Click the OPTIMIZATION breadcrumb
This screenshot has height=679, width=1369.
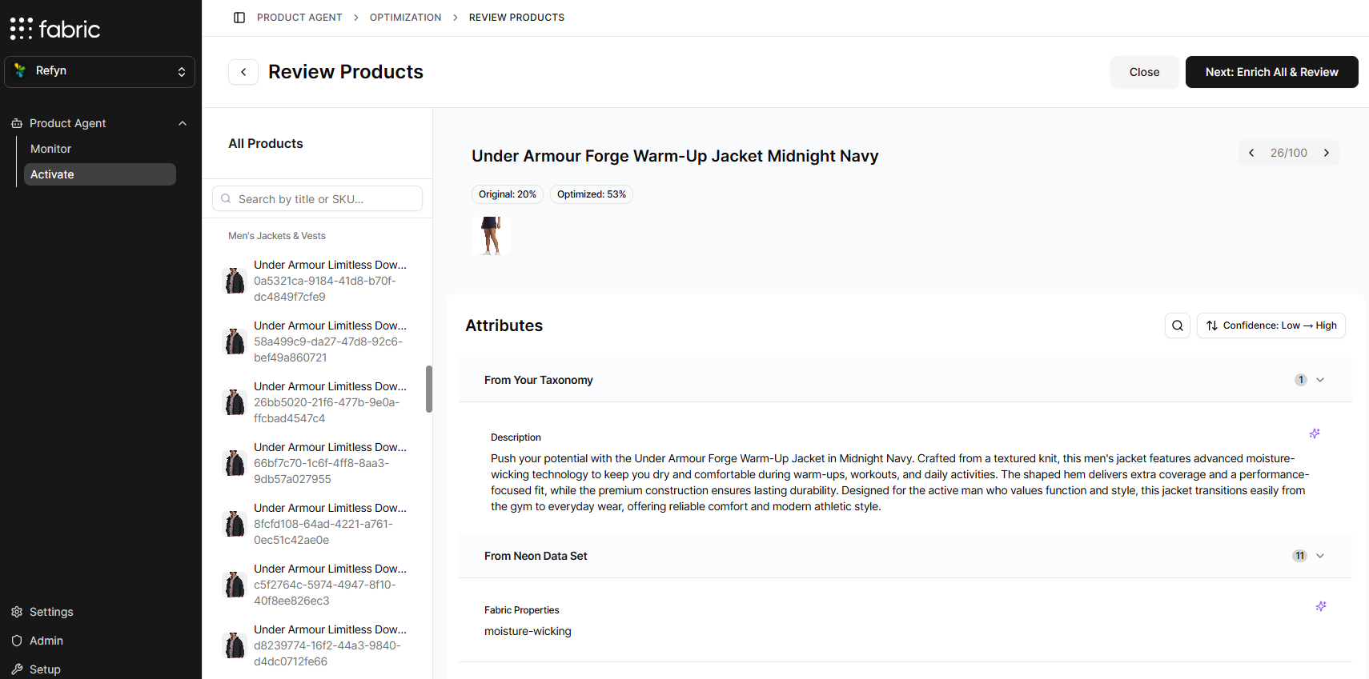coord(406,18)
